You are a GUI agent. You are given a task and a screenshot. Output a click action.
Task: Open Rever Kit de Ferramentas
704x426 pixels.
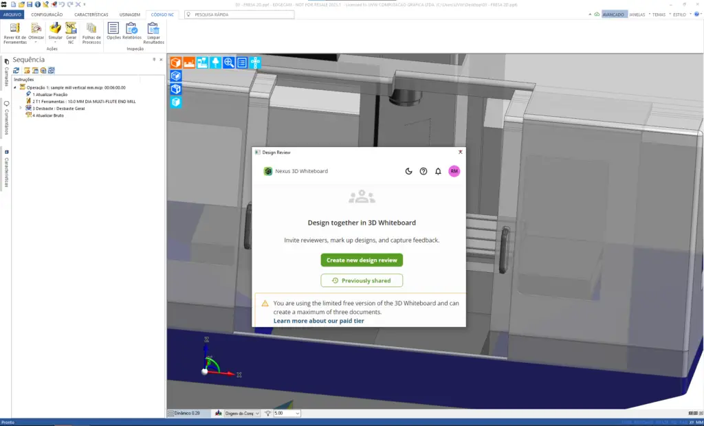14,28
